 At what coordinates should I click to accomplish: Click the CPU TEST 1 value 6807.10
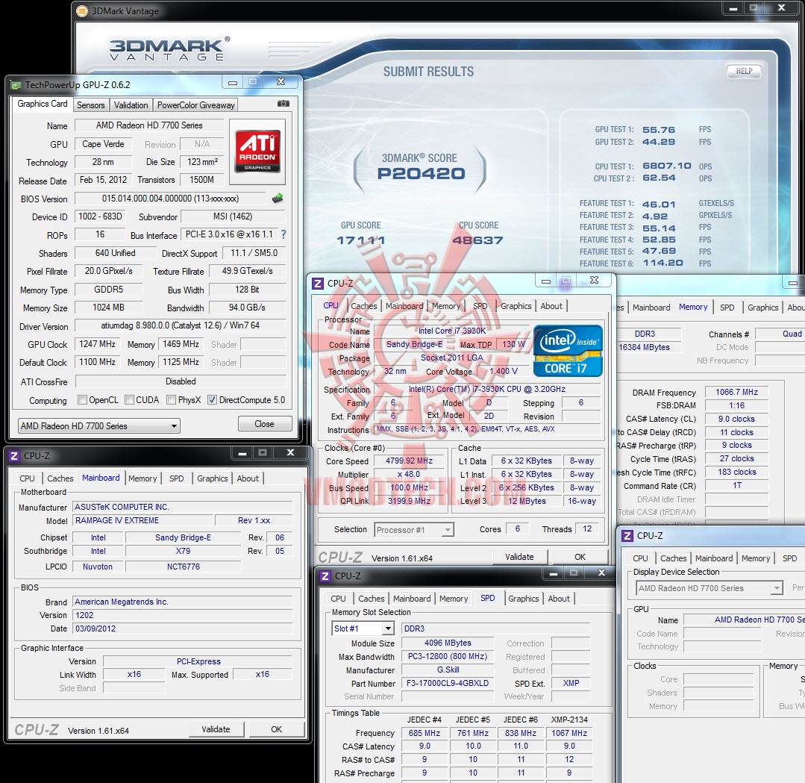pos(666,166)
